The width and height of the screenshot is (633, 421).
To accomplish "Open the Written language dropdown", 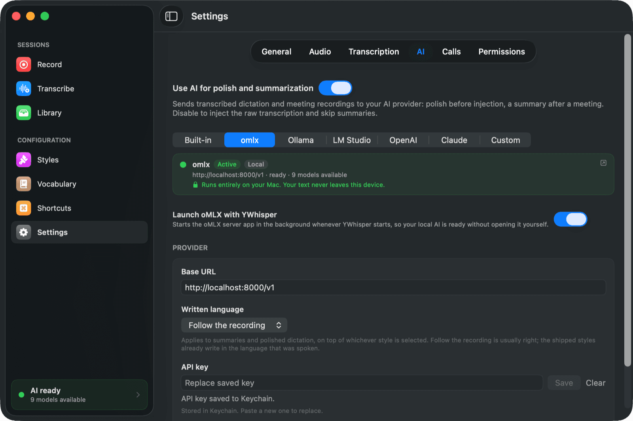I will point(234,325).
